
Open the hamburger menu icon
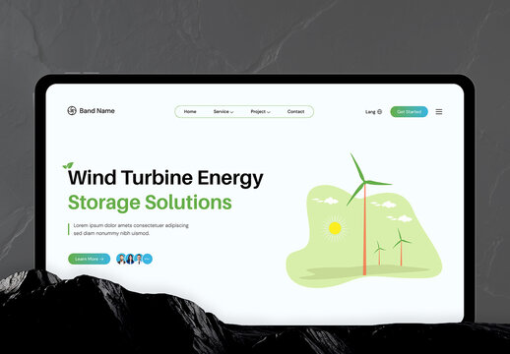439,112
